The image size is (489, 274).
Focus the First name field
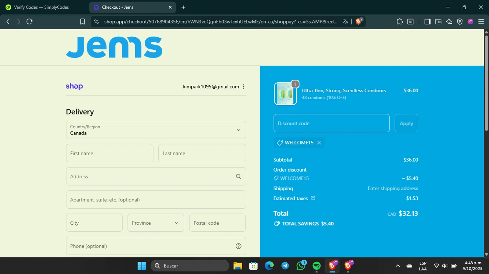click(110, 153)
